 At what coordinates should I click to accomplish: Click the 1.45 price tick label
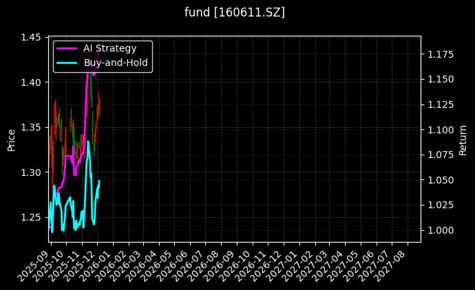click(x=30, y=38)
